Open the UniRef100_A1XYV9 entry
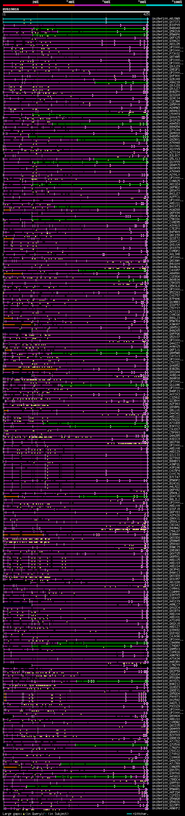 [166, 149]
